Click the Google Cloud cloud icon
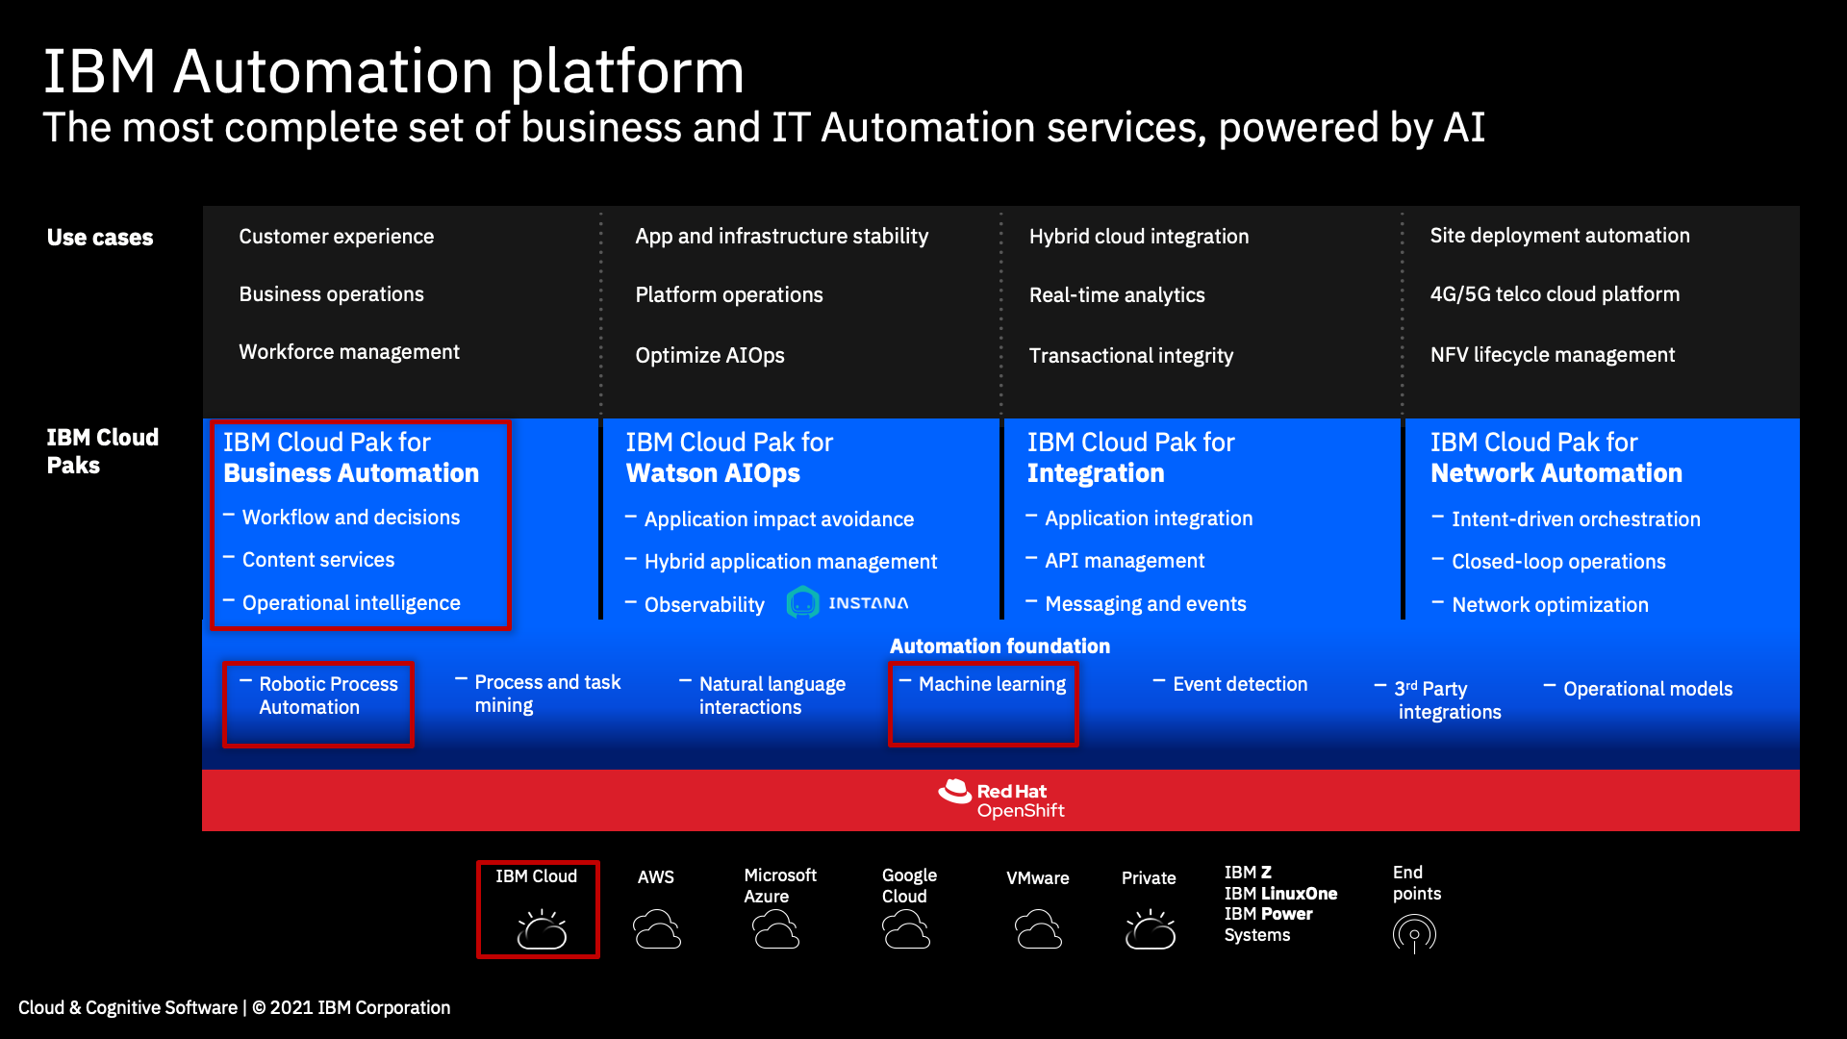 (x=906, y=929)
